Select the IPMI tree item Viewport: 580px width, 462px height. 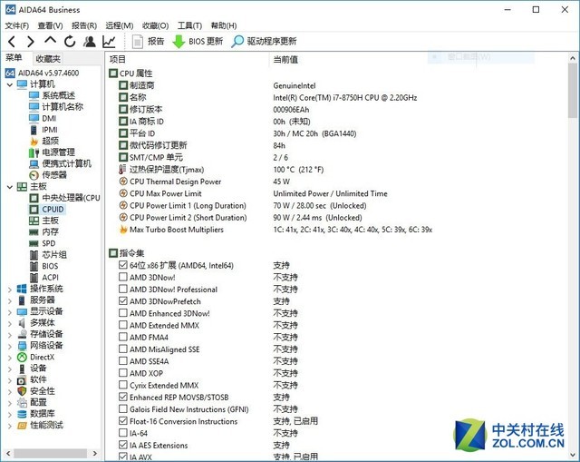pos(43,130)
